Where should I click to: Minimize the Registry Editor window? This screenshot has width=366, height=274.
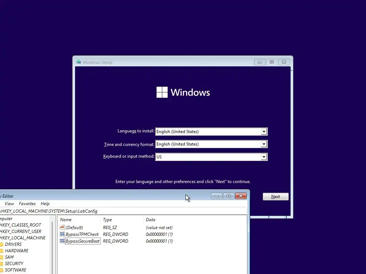tap(216, 196)
